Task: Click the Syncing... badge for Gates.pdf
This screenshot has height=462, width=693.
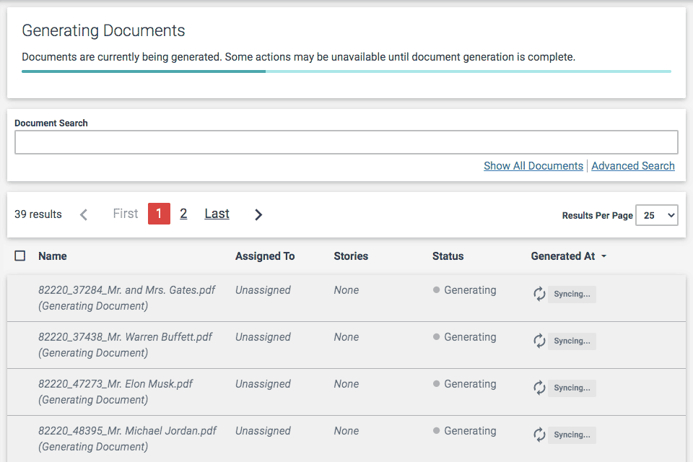Action: tap(572, 295)
